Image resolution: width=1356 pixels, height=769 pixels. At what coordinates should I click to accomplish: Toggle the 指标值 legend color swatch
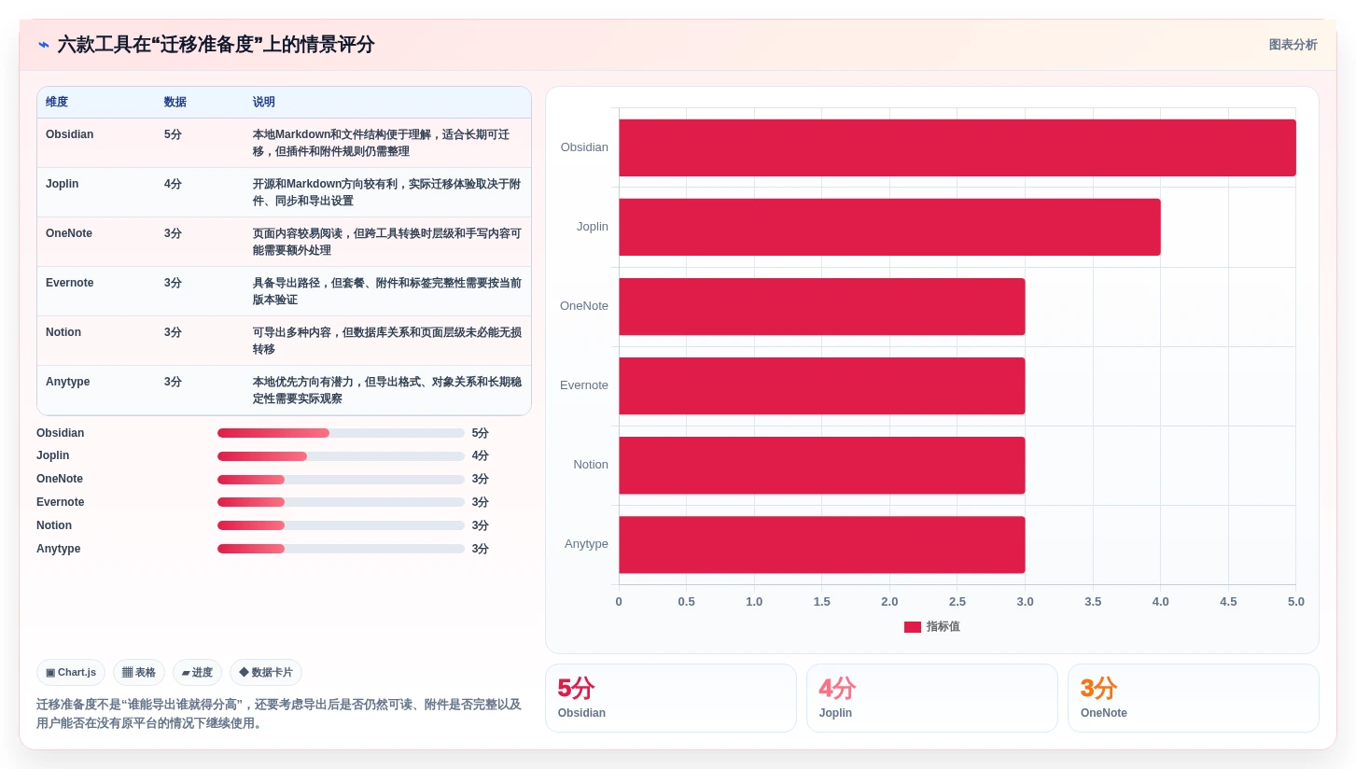point(913,627)
